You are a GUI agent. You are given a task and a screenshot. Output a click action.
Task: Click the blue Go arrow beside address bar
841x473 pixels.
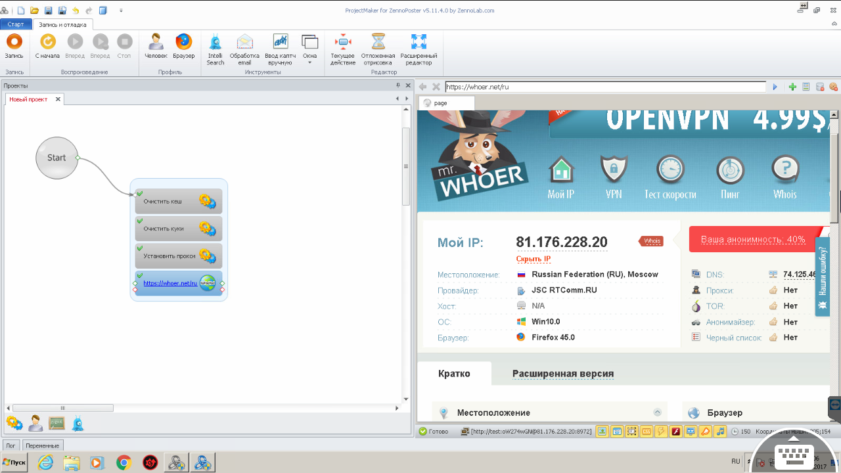[775, 87]
